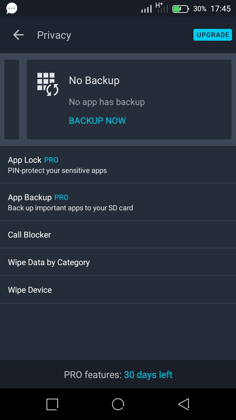
Task: Choose Wipe Device option
Action: coord(118,290)
